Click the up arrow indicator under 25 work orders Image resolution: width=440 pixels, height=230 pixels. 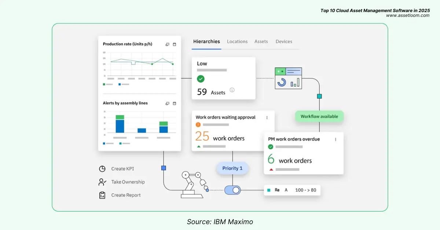click(x=199, y=146)
